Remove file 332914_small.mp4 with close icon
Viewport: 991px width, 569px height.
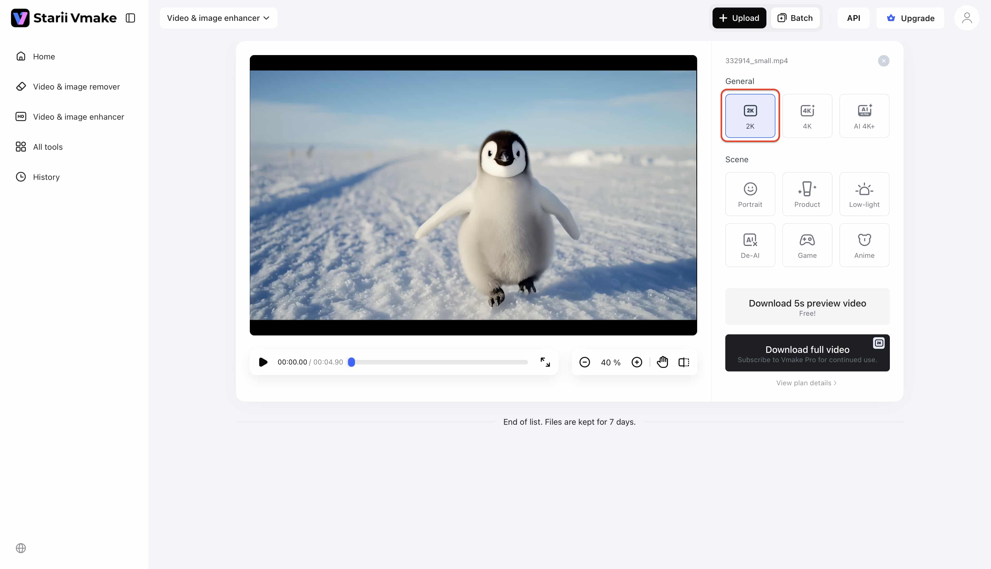pyautogui.click(x=883, y=61)
